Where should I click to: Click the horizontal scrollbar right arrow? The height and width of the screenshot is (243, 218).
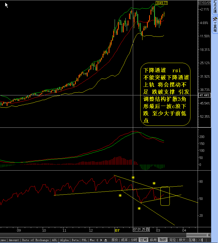tap(209, 235)
